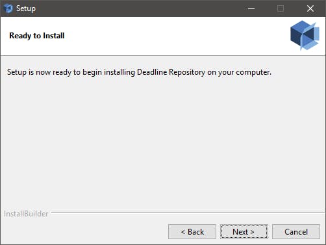326x245 pixels.
Task: Click the horizontal line beside InstallBuilder
Action: [188, 213]
